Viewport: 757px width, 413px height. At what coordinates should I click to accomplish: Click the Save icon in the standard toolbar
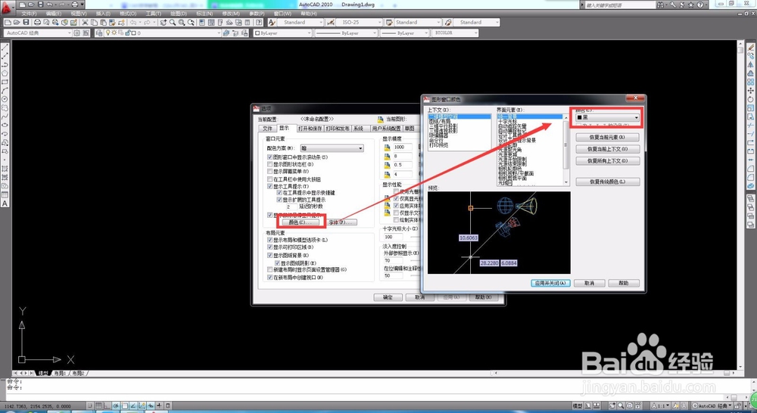click(26, 22)
